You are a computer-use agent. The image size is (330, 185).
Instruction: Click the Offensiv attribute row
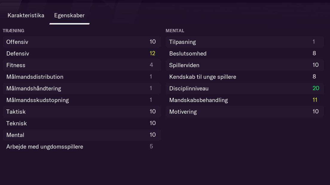pos(82,42)
